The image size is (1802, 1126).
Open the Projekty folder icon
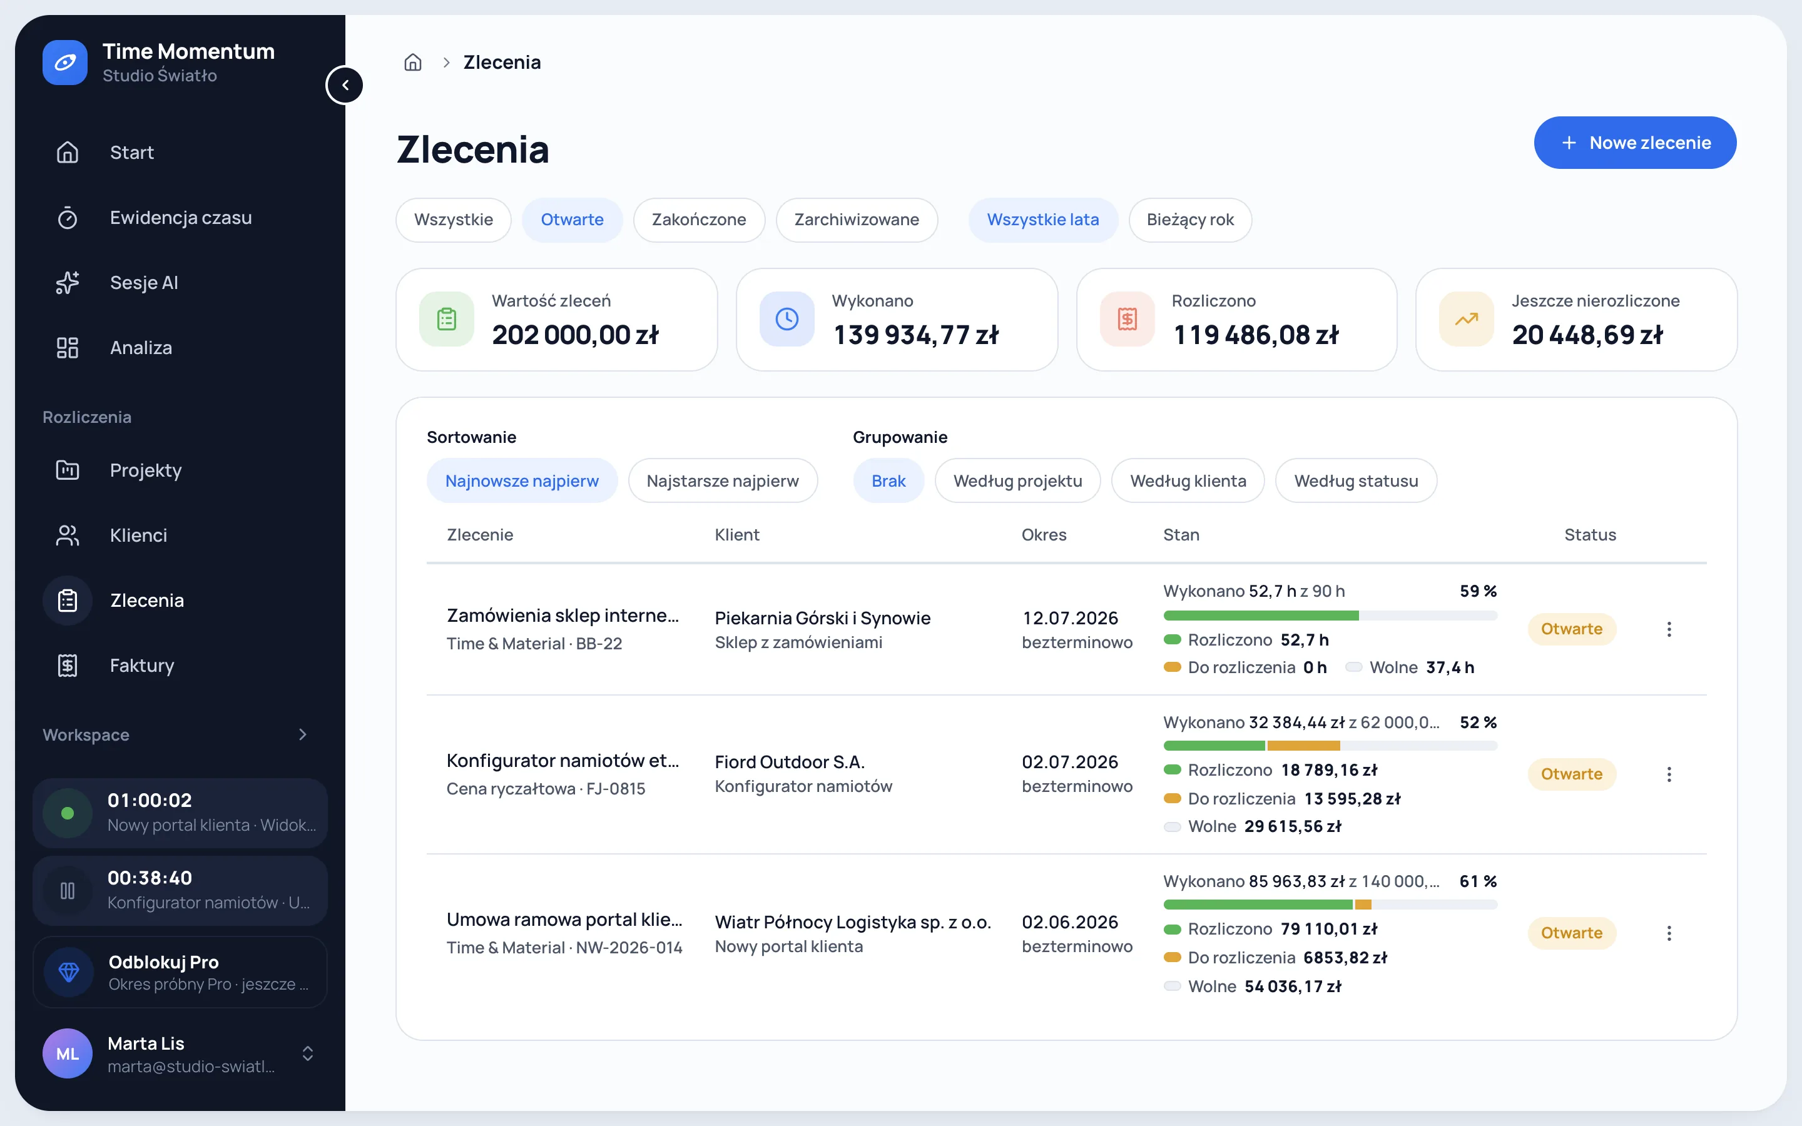(68, 470)
